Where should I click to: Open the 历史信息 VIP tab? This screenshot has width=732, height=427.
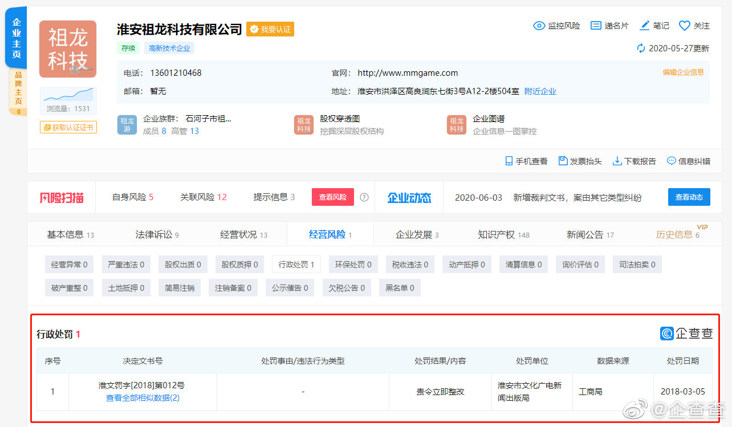(x=678, y=234)
